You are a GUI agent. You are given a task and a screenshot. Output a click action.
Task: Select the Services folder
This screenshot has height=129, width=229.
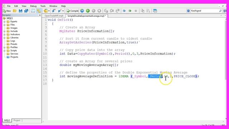point(14,54)
